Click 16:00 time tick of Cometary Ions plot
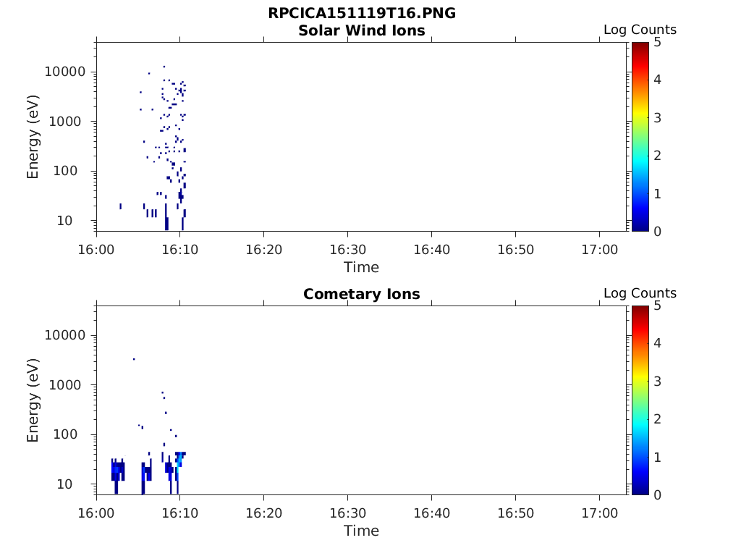 click(x=96, y=513)
